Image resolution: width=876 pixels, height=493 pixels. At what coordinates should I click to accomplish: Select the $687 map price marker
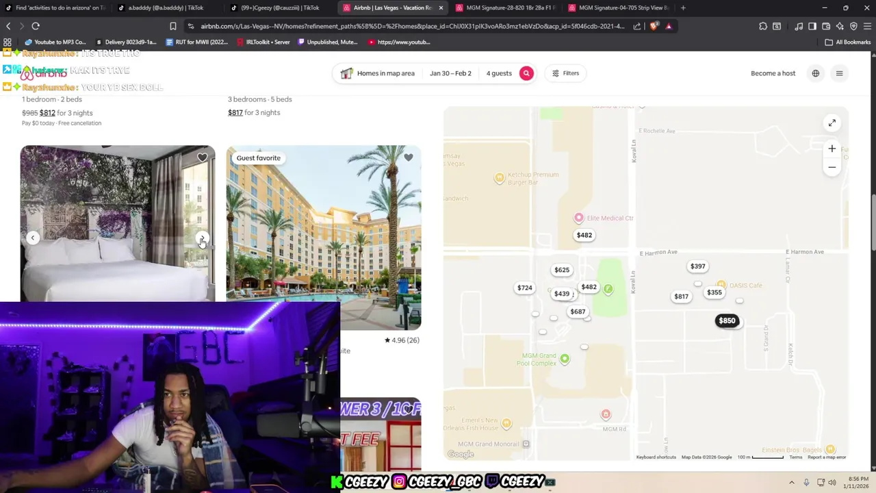point(578,312)
